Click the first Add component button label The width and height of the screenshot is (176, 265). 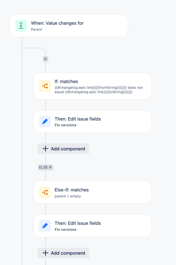pos(68,149)
